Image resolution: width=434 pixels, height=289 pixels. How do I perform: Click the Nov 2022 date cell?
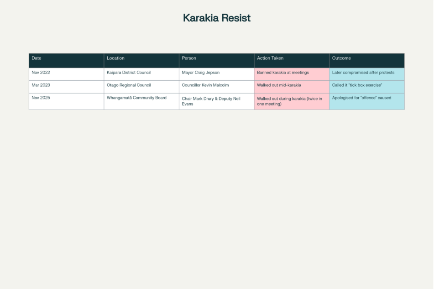(x=66, y=73)
